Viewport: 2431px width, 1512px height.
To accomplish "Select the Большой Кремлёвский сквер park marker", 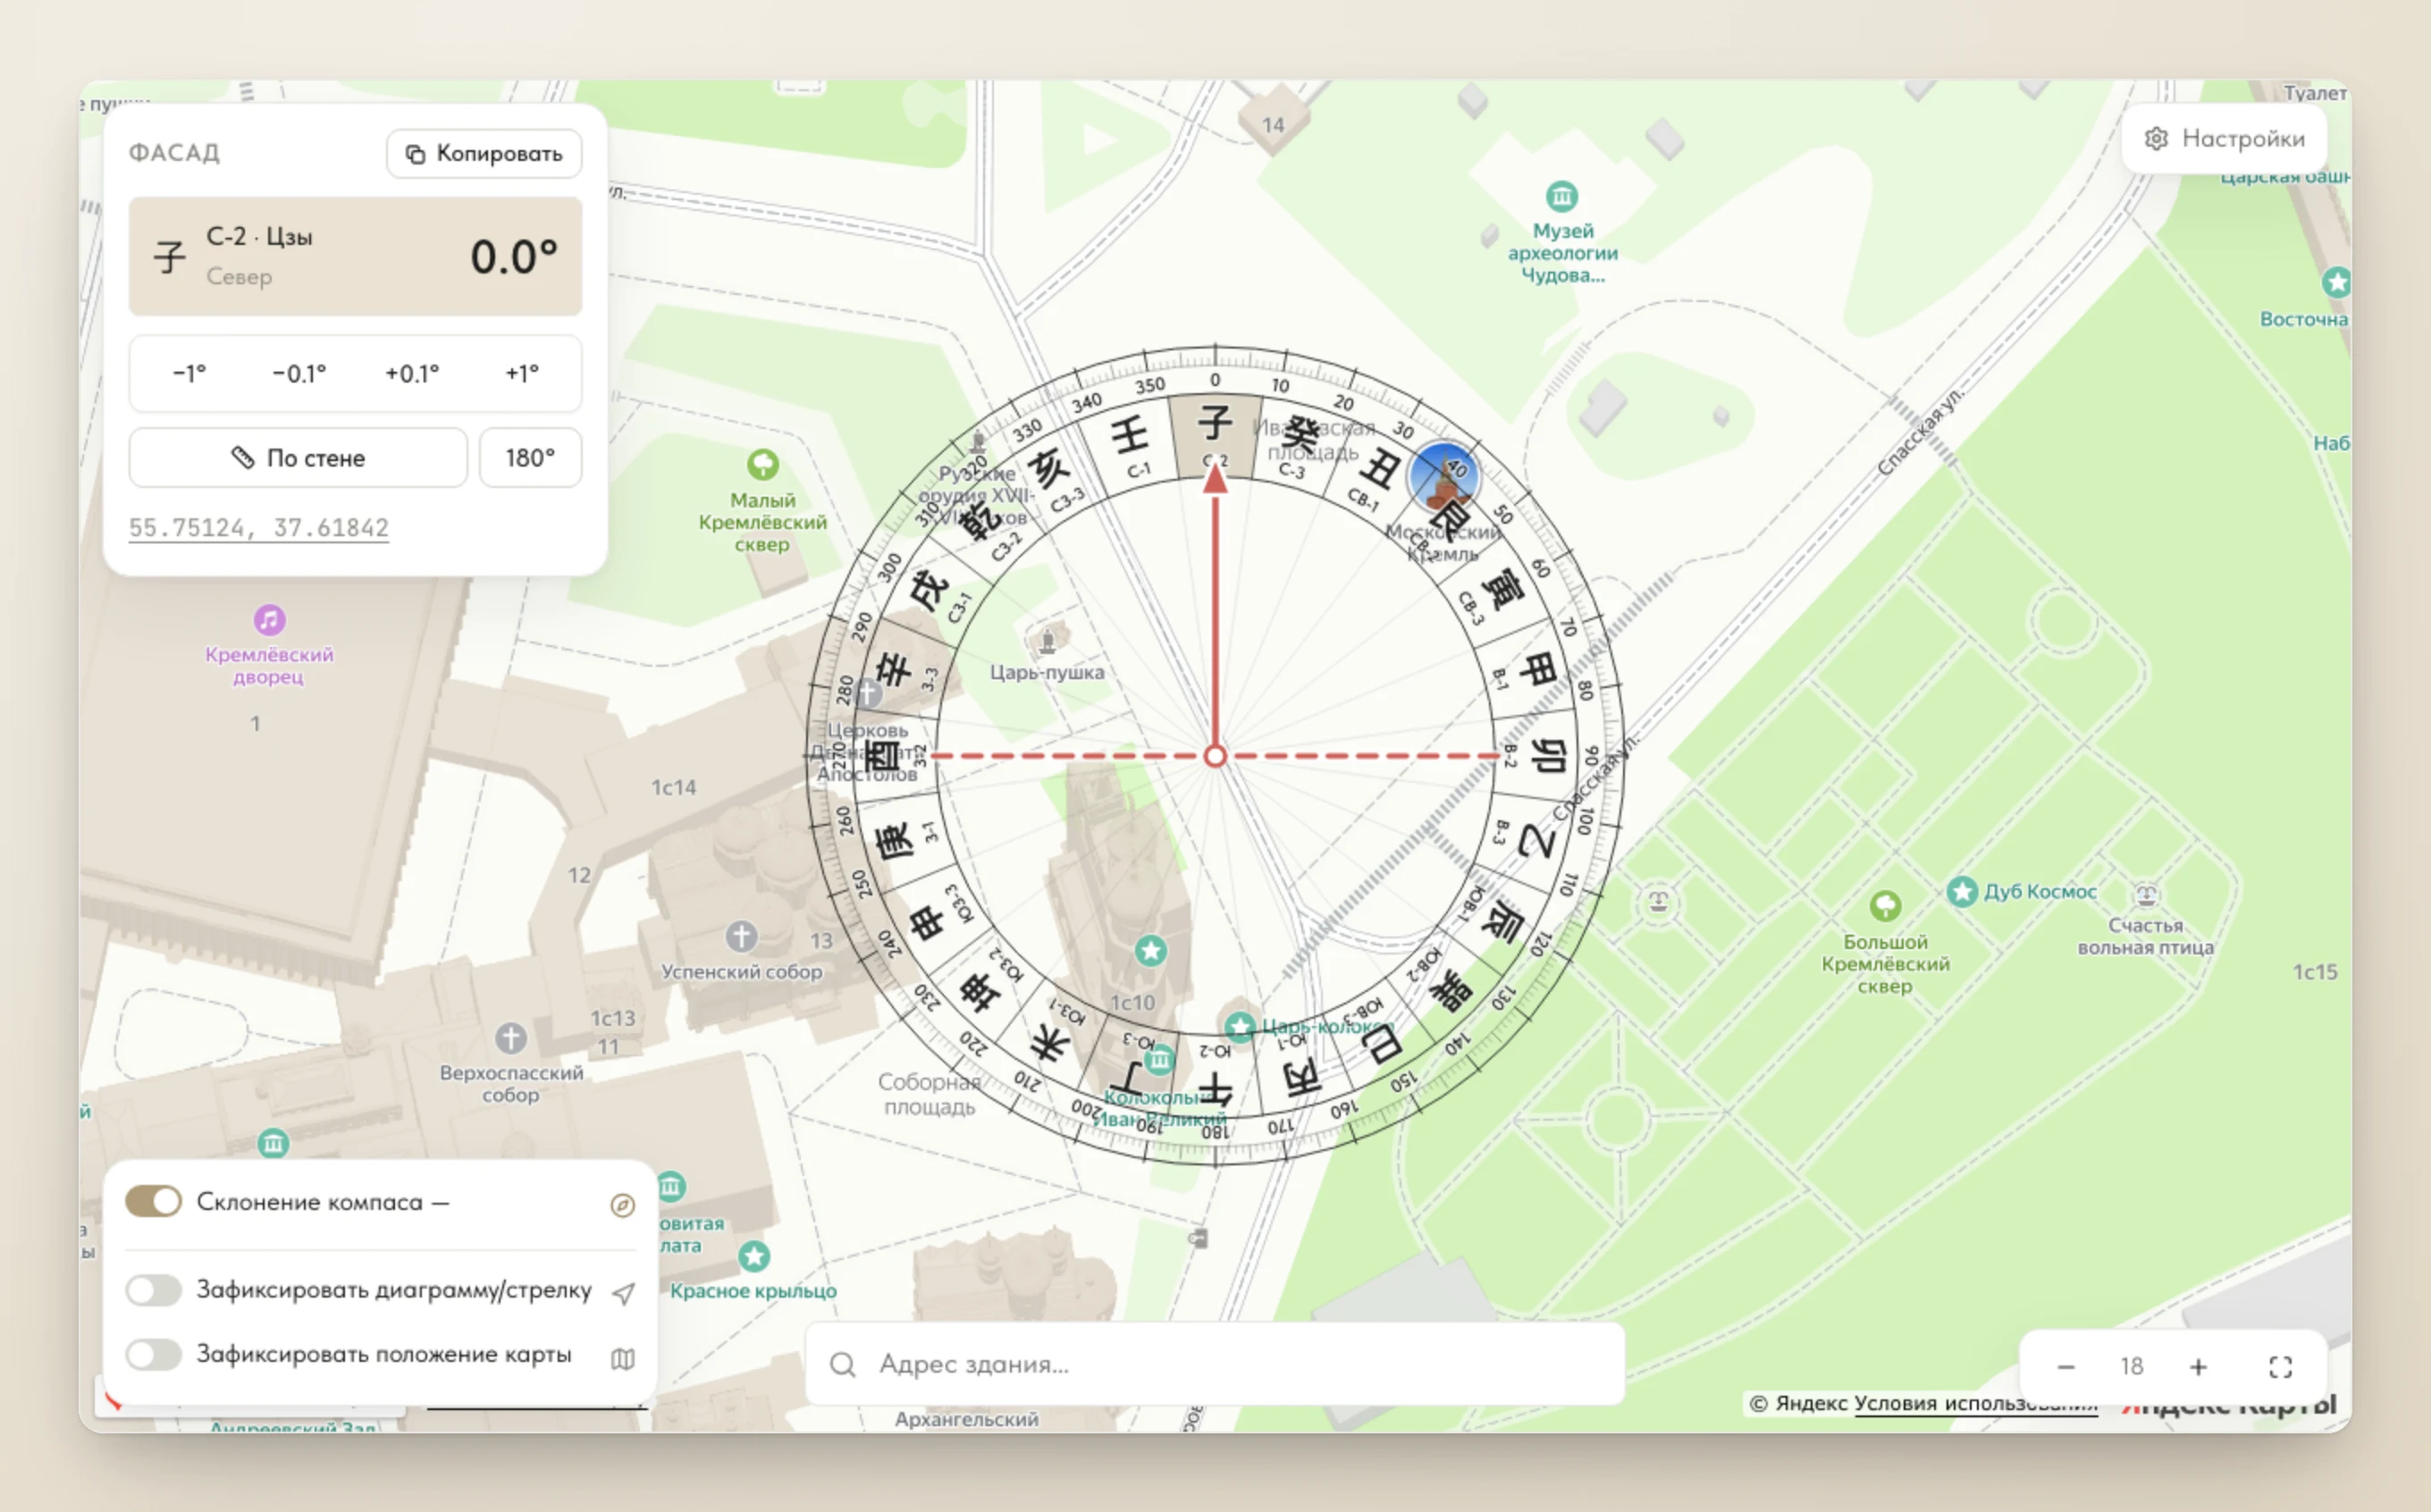I will tap(1885, 906).
